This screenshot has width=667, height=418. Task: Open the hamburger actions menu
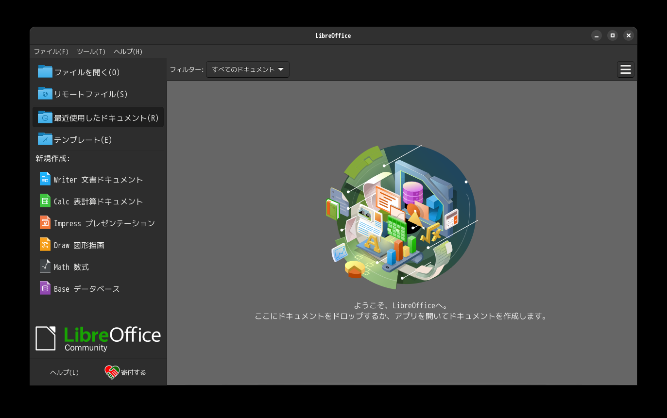(626, 69)
